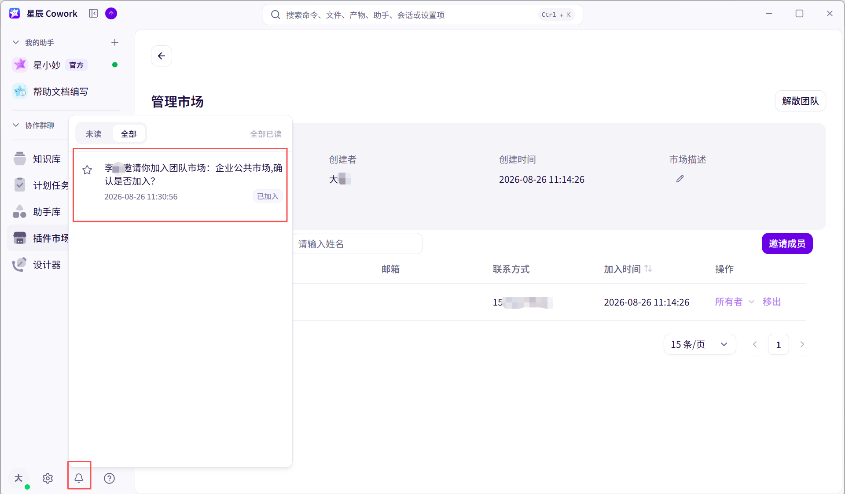Screen dimensions: 845x494
Task: Click the 已加入 status tag
Action: pos(268,196)
